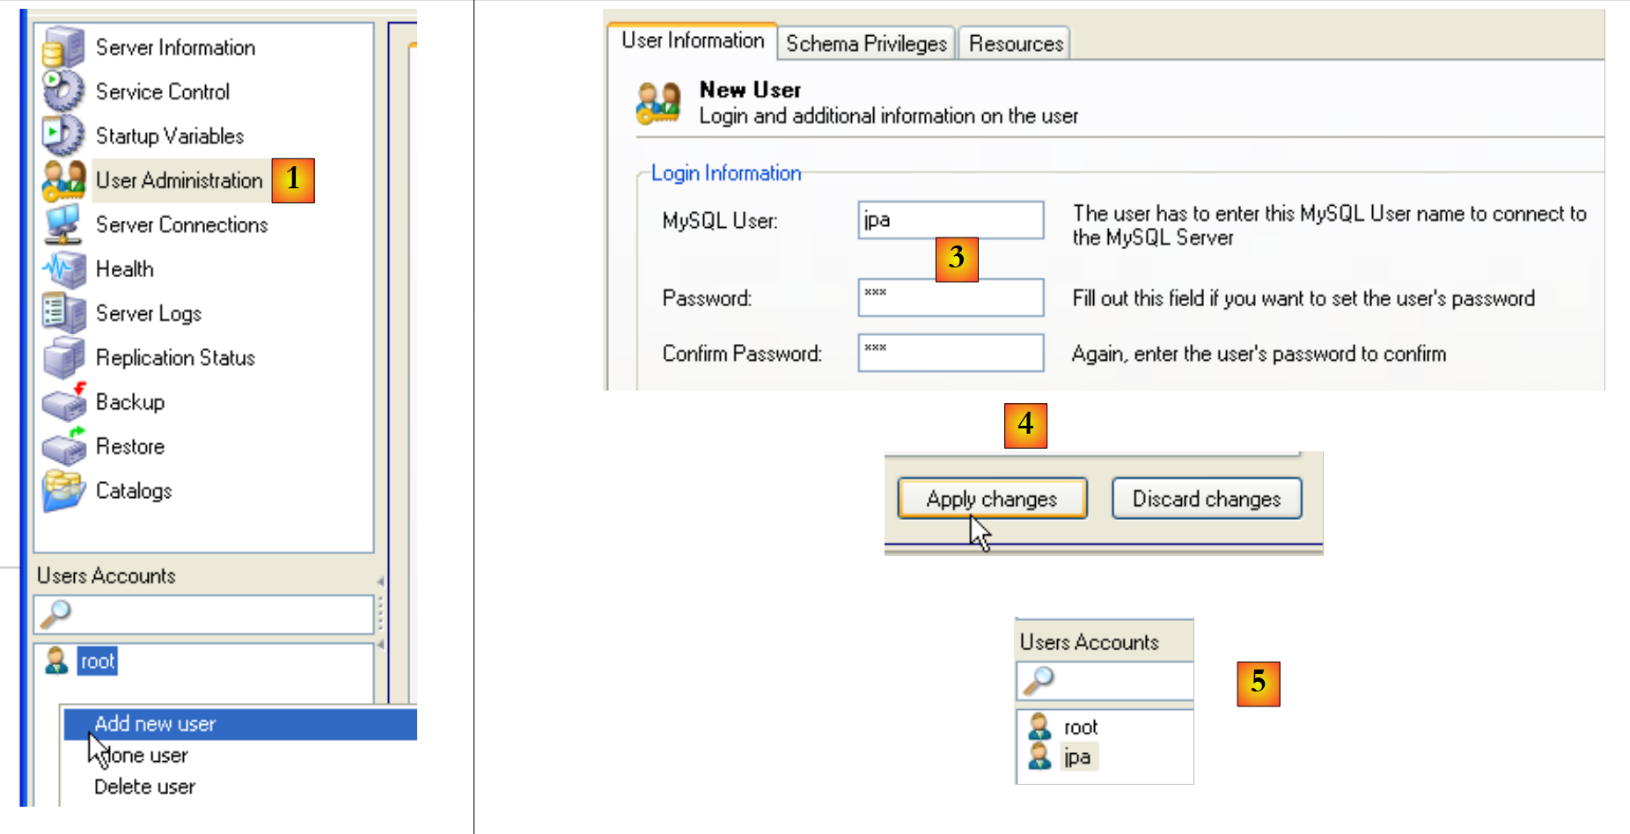Image resolution: width=1630 pixels, height=834 pixels.
Task: Open the Resources tab
Action: (1016, 43)
